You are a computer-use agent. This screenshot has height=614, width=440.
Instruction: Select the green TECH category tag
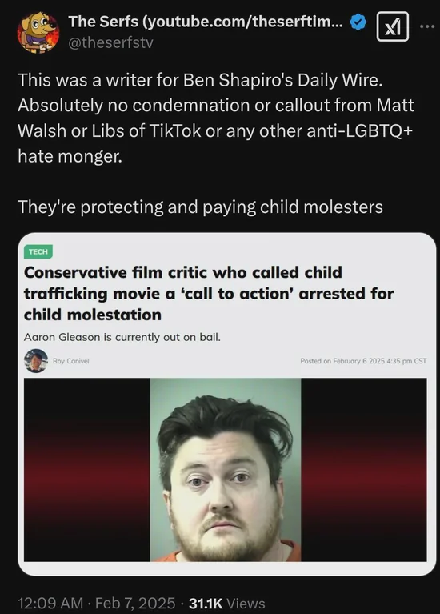[38, 251]
